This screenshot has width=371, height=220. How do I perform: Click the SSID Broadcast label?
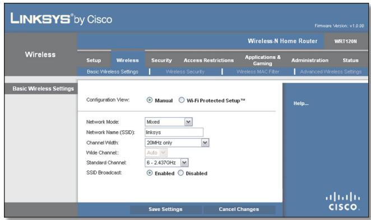(x=104, y=173)
